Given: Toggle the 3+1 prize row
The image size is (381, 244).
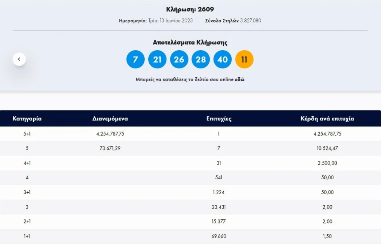Looking at the screenshot, I should pyautogui.click(x=190, y=192).
